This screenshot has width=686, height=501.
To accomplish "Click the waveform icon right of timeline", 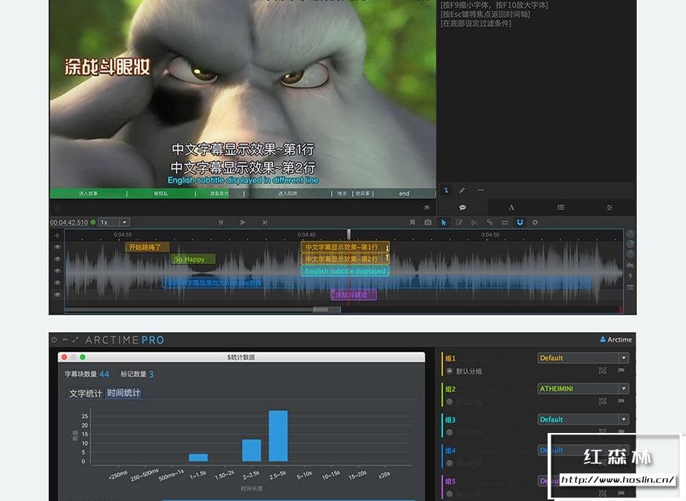I will (x=630, y=265).
